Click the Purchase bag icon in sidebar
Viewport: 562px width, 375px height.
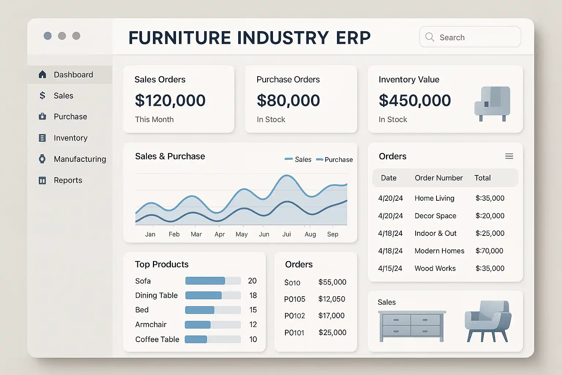tap(42, 116)
